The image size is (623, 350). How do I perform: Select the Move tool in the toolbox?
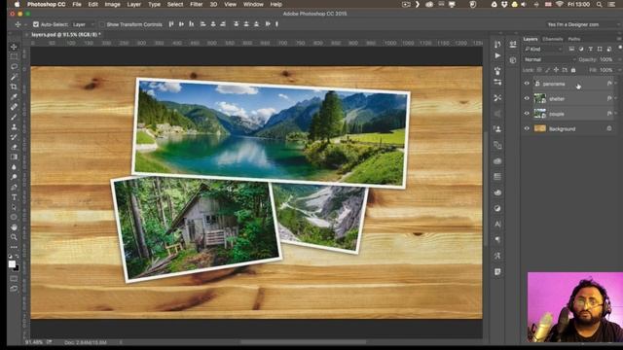click(14, 47)
